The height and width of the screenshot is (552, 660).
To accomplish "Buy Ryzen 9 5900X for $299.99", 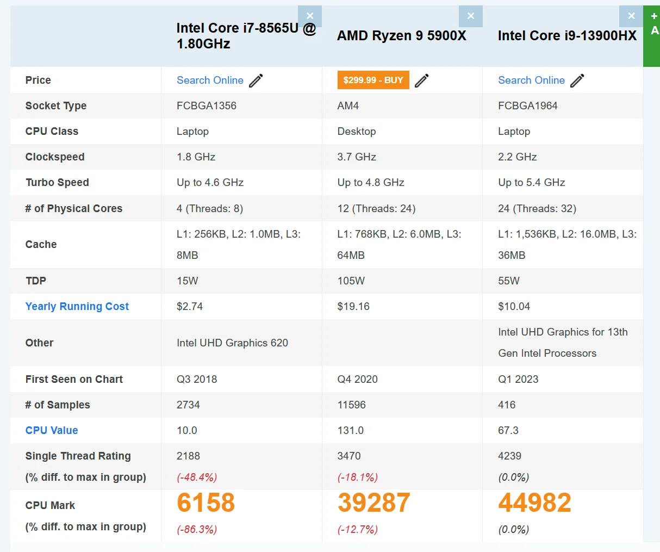I will click(x=373, y=80).
